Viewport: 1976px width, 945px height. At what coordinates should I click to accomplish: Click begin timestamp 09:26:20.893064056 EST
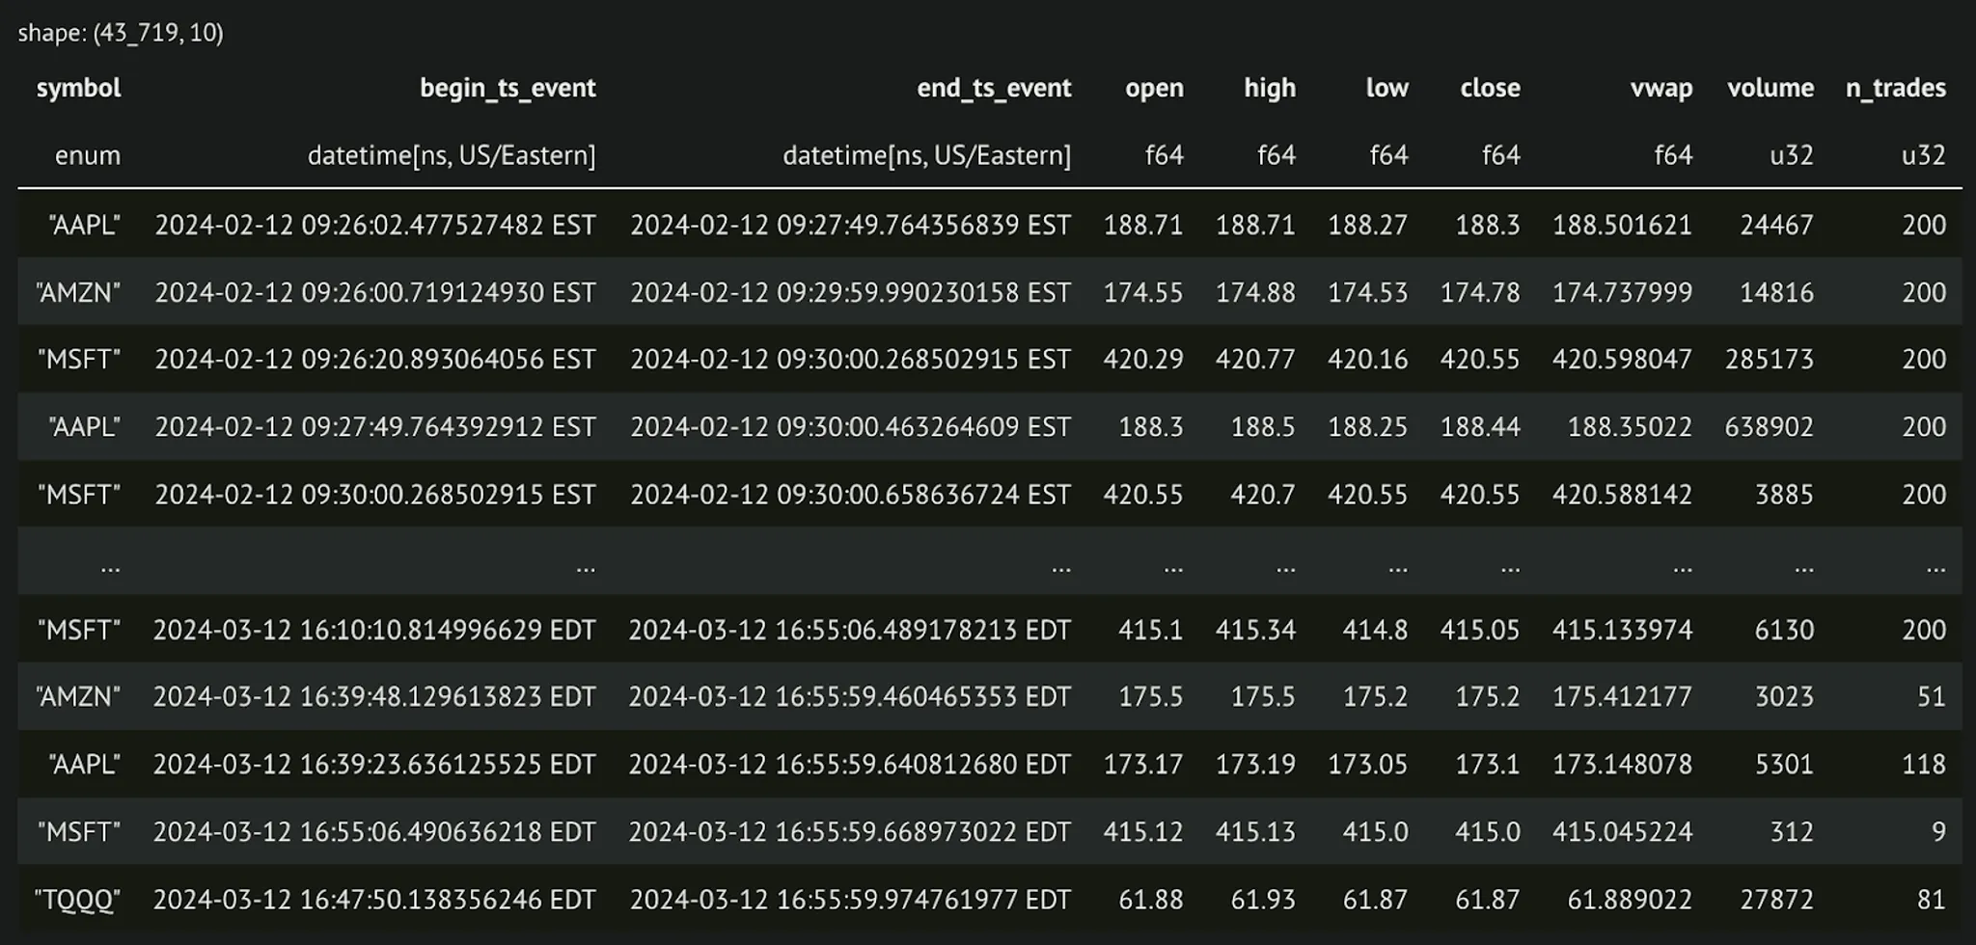(x=375, y=359)
